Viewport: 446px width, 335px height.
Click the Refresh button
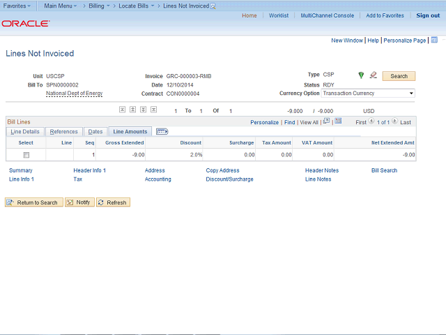pyautogui.click(x=113, y=202)
